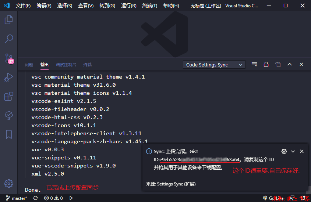Open Source Control view with 37 badge
The height and width of the screenshot is (202, 311).
click(9, 58)
